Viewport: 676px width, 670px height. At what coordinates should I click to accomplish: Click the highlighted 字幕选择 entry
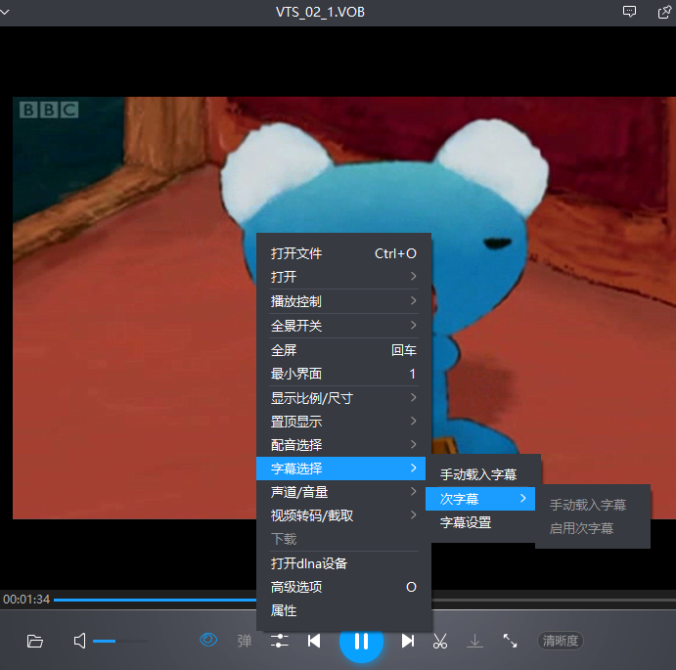click(x=340, y=469)
